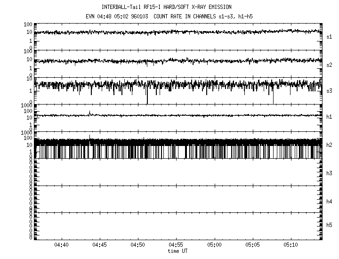Screen dimensions: 339x259
Task: Click the 05:10 time axis label
Action: coord(291,245)
